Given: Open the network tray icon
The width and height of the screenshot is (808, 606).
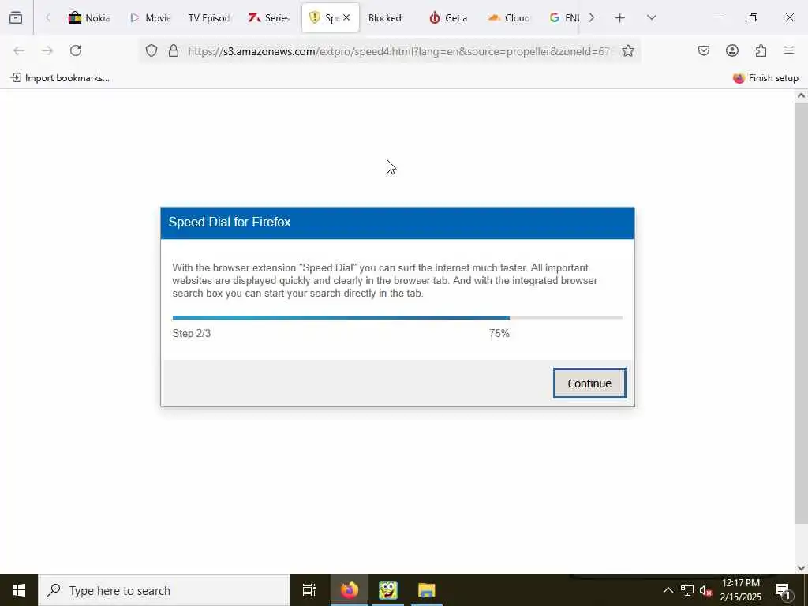Looking at the screenshot, I should click(687, 590).
